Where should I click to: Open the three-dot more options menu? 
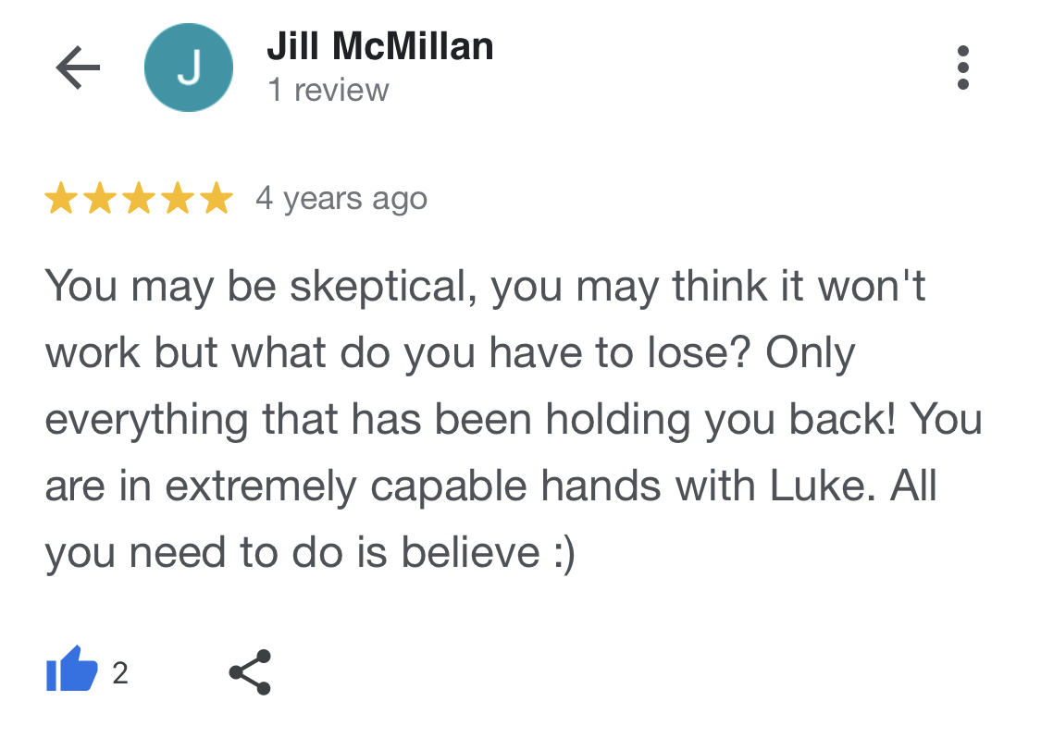tap(962, 67)
